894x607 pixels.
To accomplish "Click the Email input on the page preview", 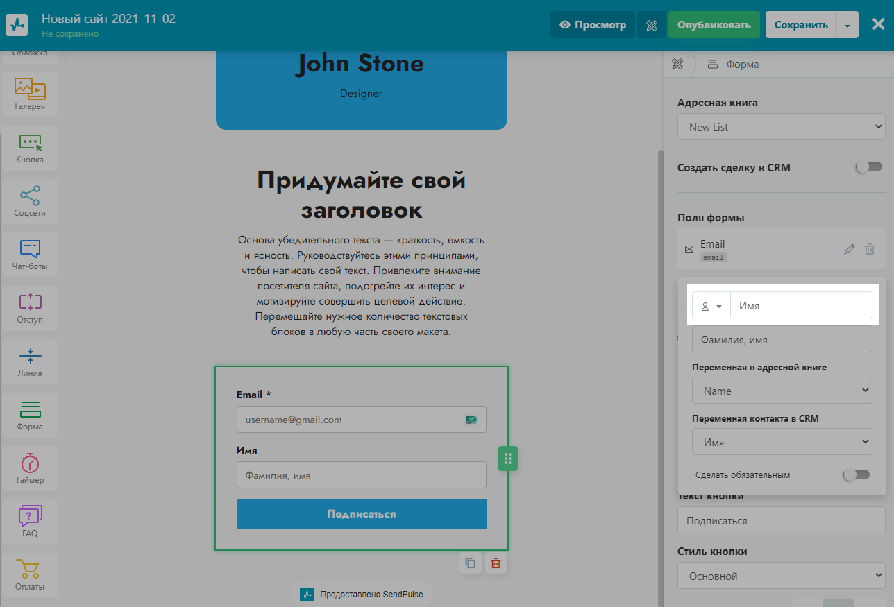I will pos(362,420).
